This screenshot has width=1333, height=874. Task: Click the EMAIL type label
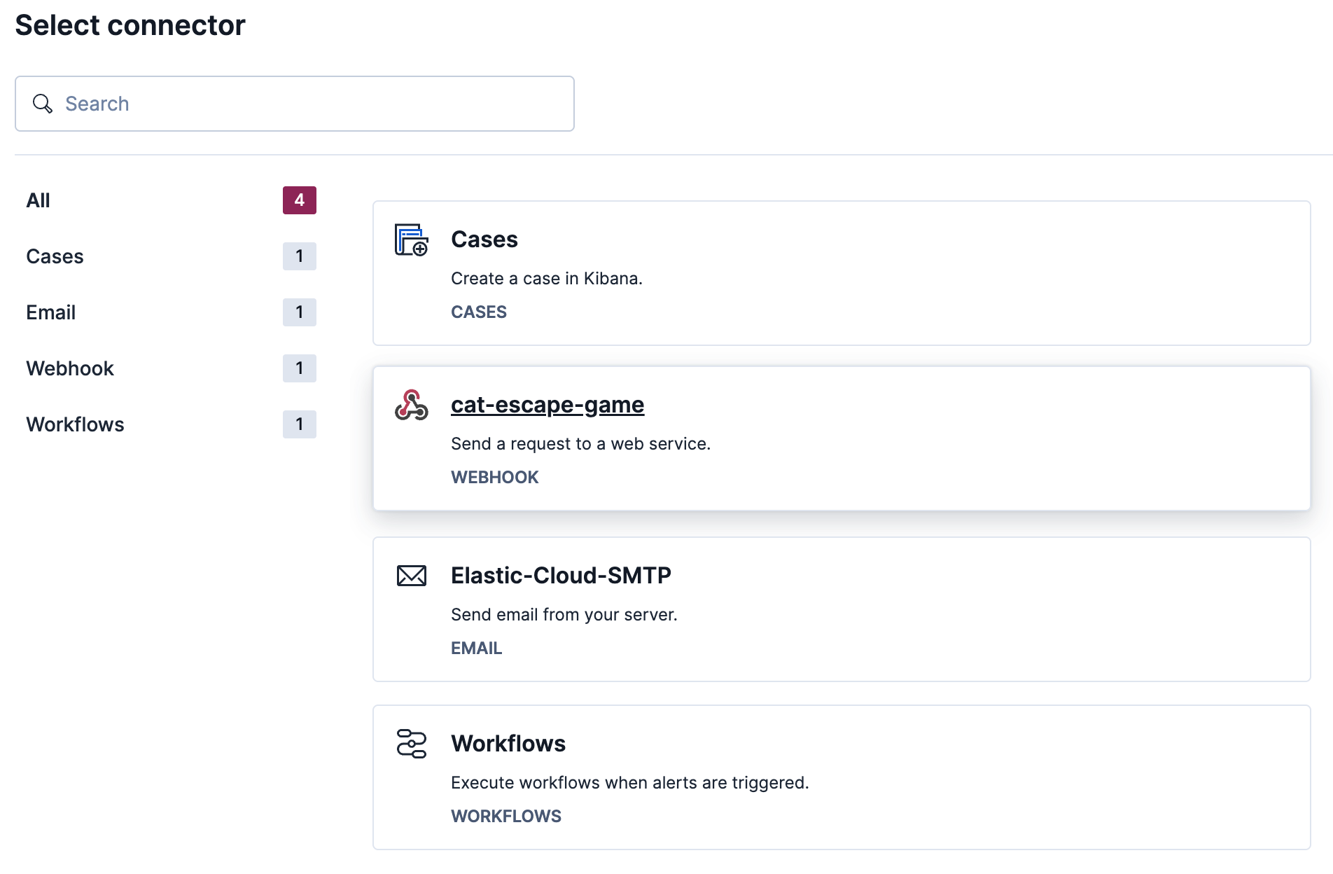477,648
